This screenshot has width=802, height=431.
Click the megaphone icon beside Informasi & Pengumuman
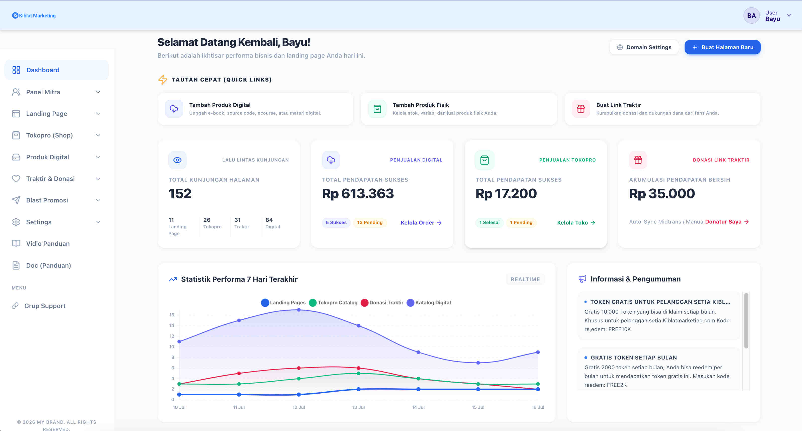click(x=582, y=279)
